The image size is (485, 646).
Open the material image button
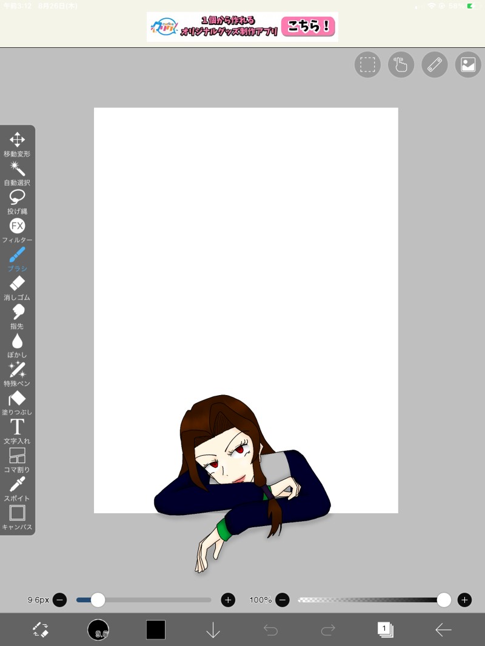[468, 65]
